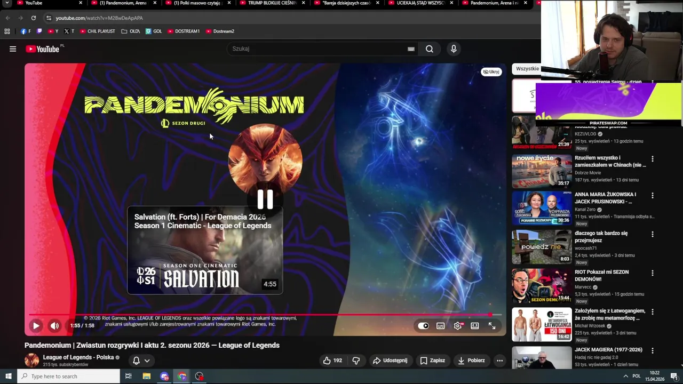Share the video via Udostępnij
The height and width of the screenshot is (384, 683).
point(390,361)
